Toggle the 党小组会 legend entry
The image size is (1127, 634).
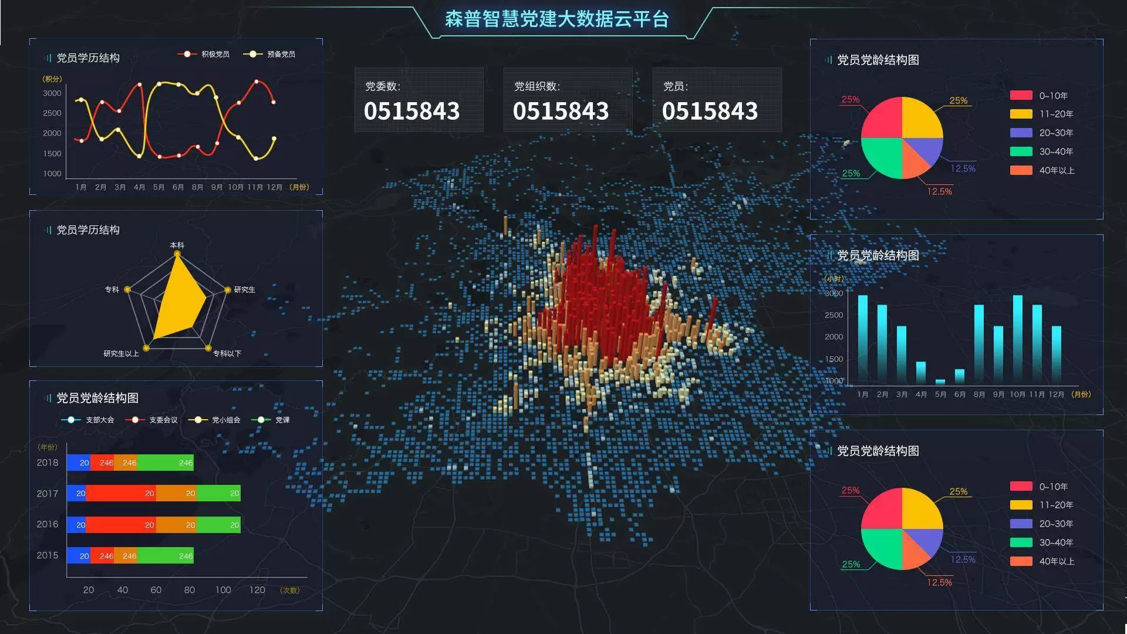pyautogui.click(x=214, y=420)
